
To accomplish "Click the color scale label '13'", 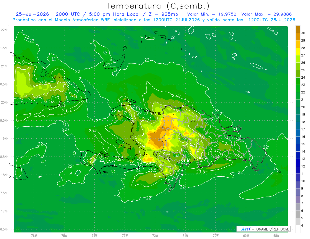I will pos(303,159).
